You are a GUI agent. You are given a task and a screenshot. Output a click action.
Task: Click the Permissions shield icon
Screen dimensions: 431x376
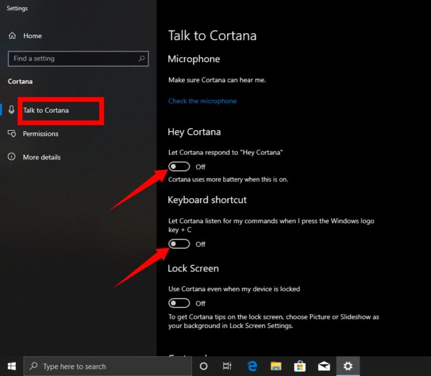tap(12, 134)
